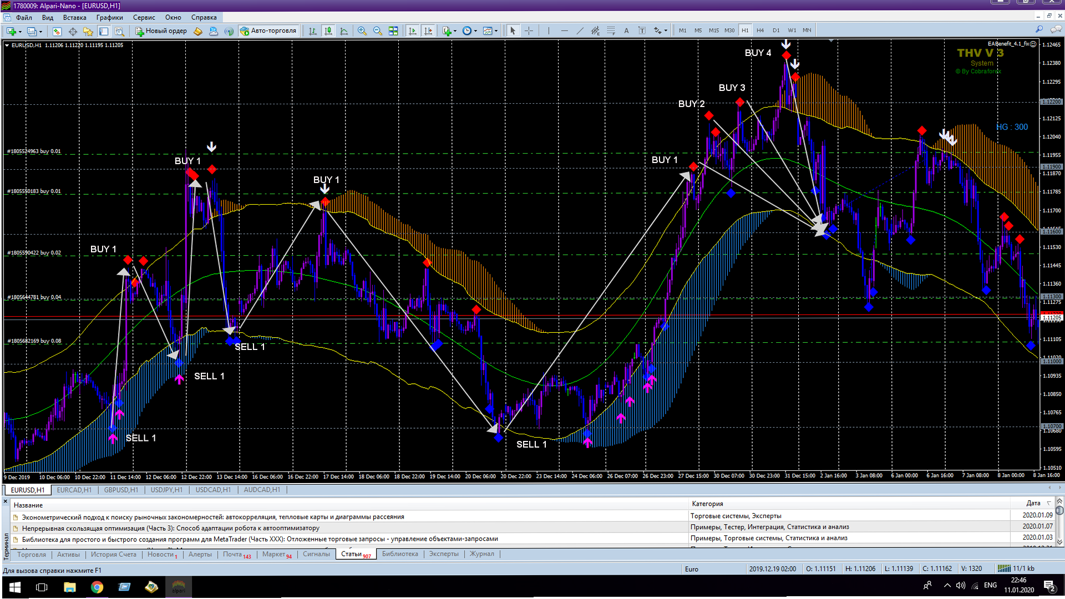Select the crosshair cursor tool
The height and width of the screenshot is (599, 1065).
click(x=529, y=31)
